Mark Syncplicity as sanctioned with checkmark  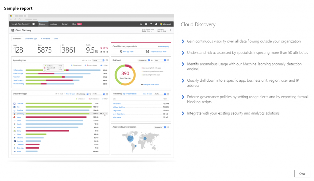[x=101, y=114]
